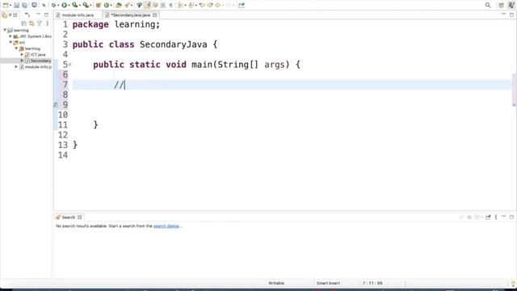This screenshot has width=517, height=291.
Task: Minimize the Search panel
Action: tap(503, 217)
